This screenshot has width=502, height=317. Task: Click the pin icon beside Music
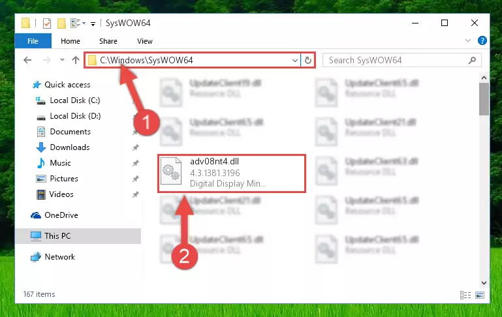[x=136, y=163]
